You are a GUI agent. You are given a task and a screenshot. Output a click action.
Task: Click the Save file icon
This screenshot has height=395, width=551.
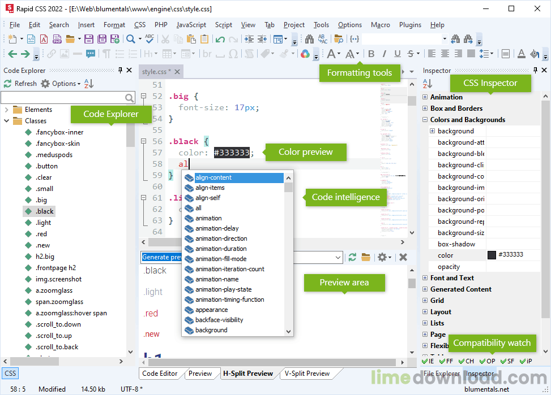(89, 39)
